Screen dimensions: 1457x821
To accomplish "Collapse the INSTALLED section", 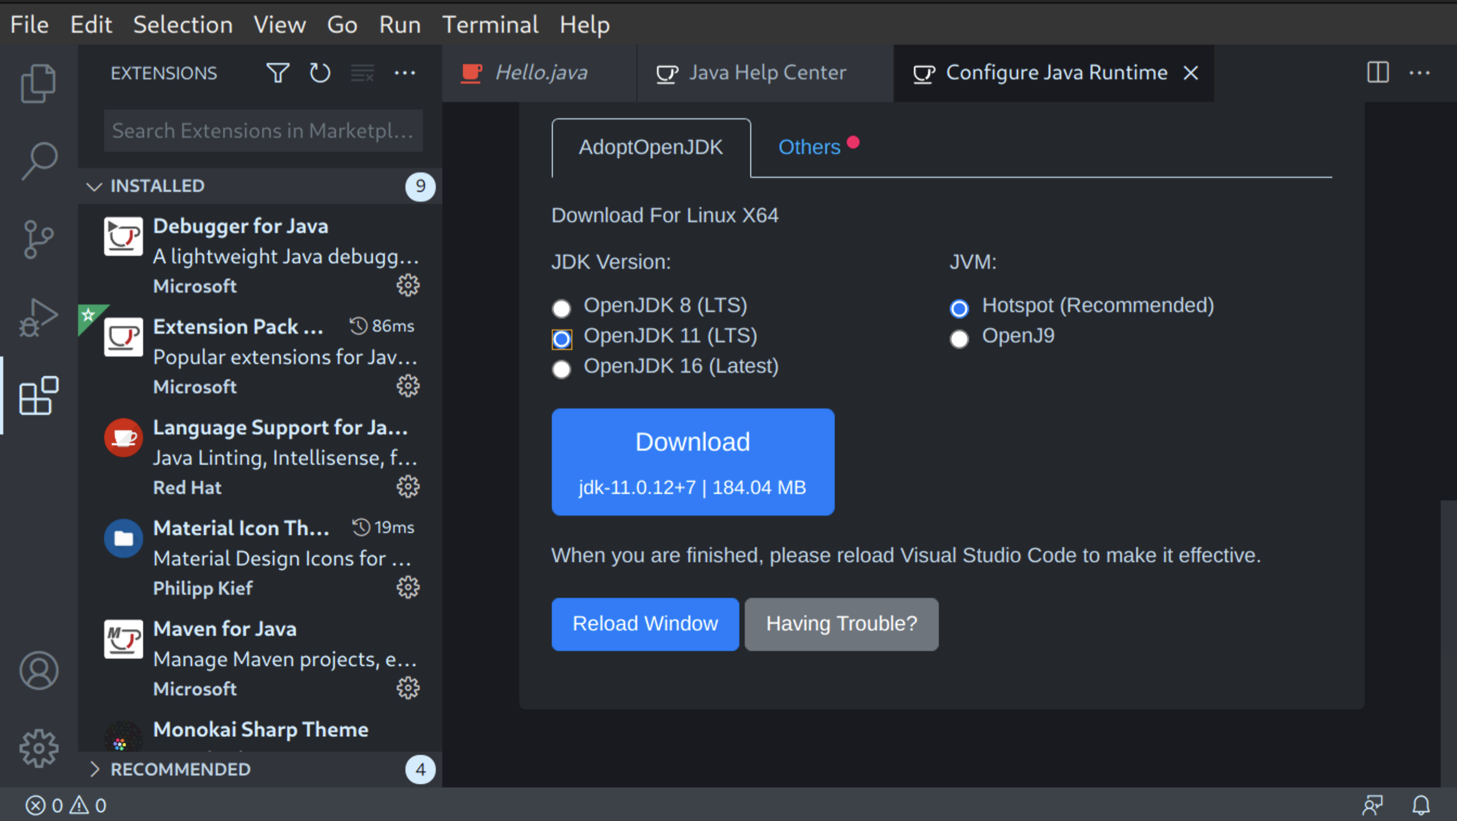I will (x=260, y=186).
